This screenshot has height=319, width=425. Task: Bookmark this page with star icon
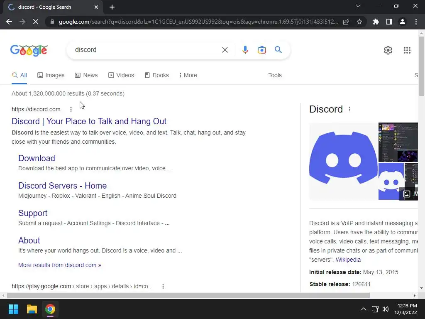click(359, 22)
